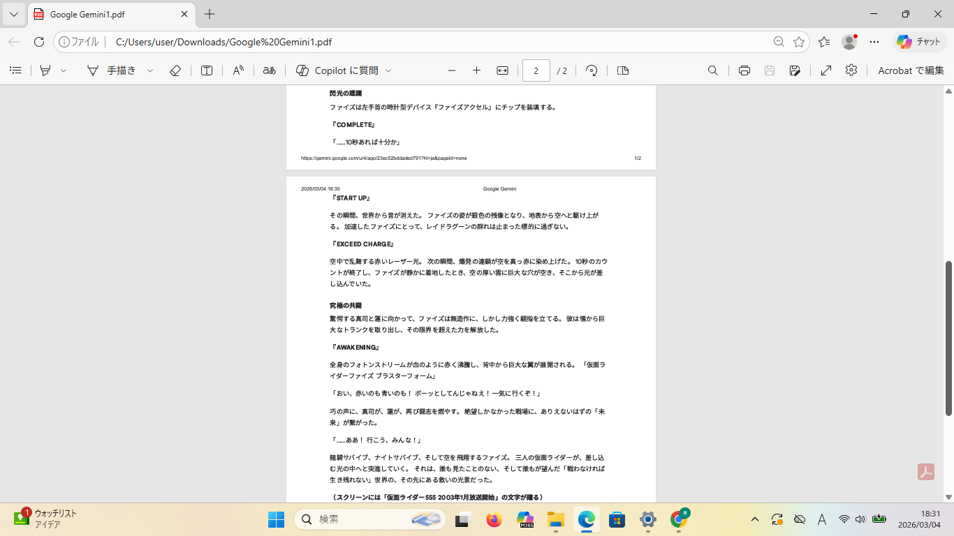Print the PDF document
Screen dimensions: 954x536
pos(744,70)
